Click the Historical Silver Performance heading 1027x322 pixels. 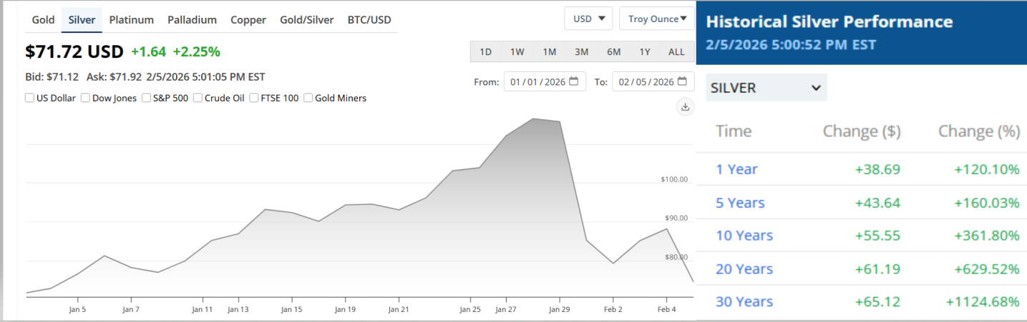point(829,21)
